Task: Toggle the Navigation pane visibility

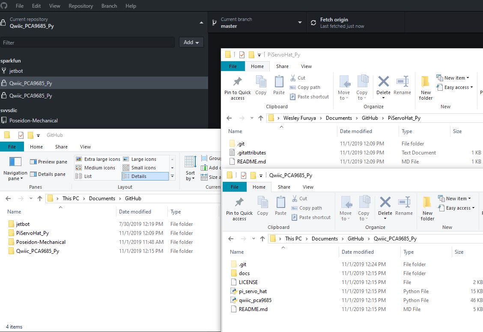Action: [15, 169]
